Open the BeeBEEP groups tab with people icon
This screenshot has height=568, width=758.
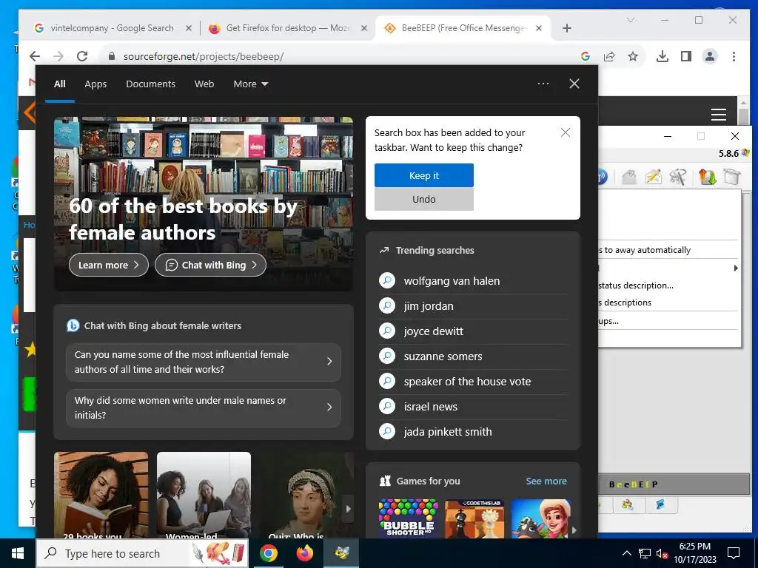click(628, 504)
